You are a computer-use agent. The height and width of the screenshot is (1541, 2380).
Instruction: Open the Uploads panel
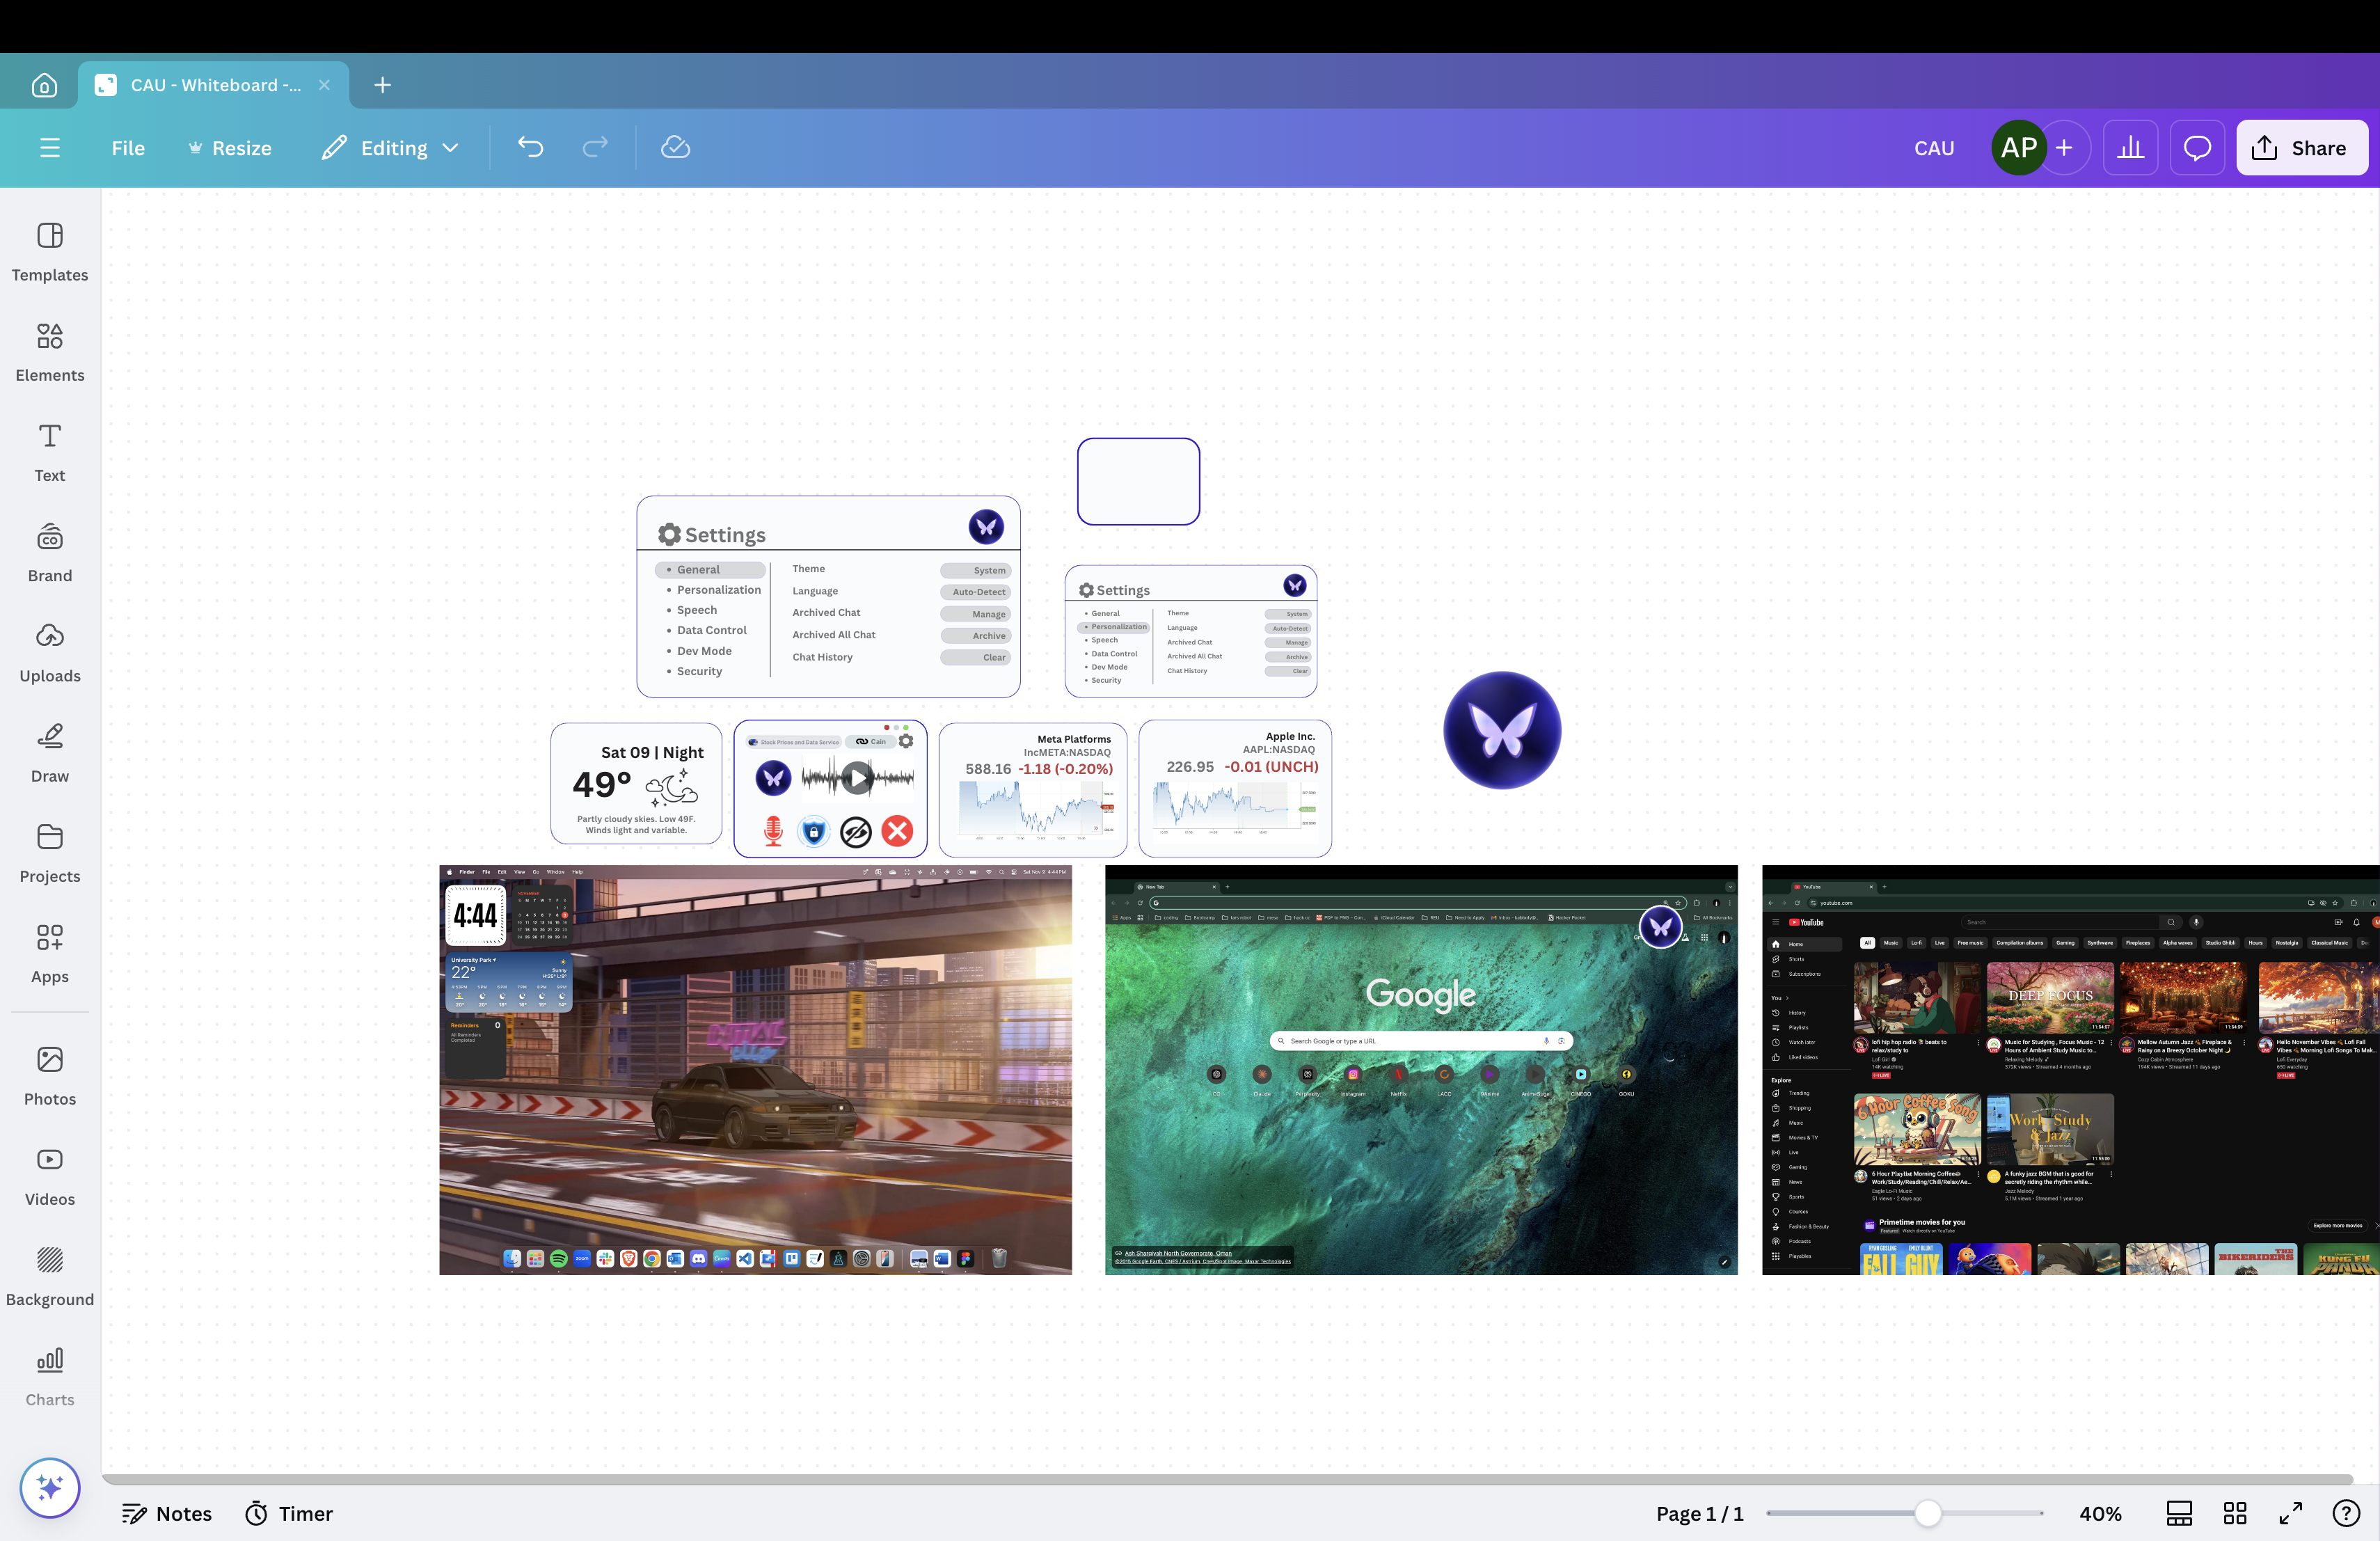tap(49, 652)
